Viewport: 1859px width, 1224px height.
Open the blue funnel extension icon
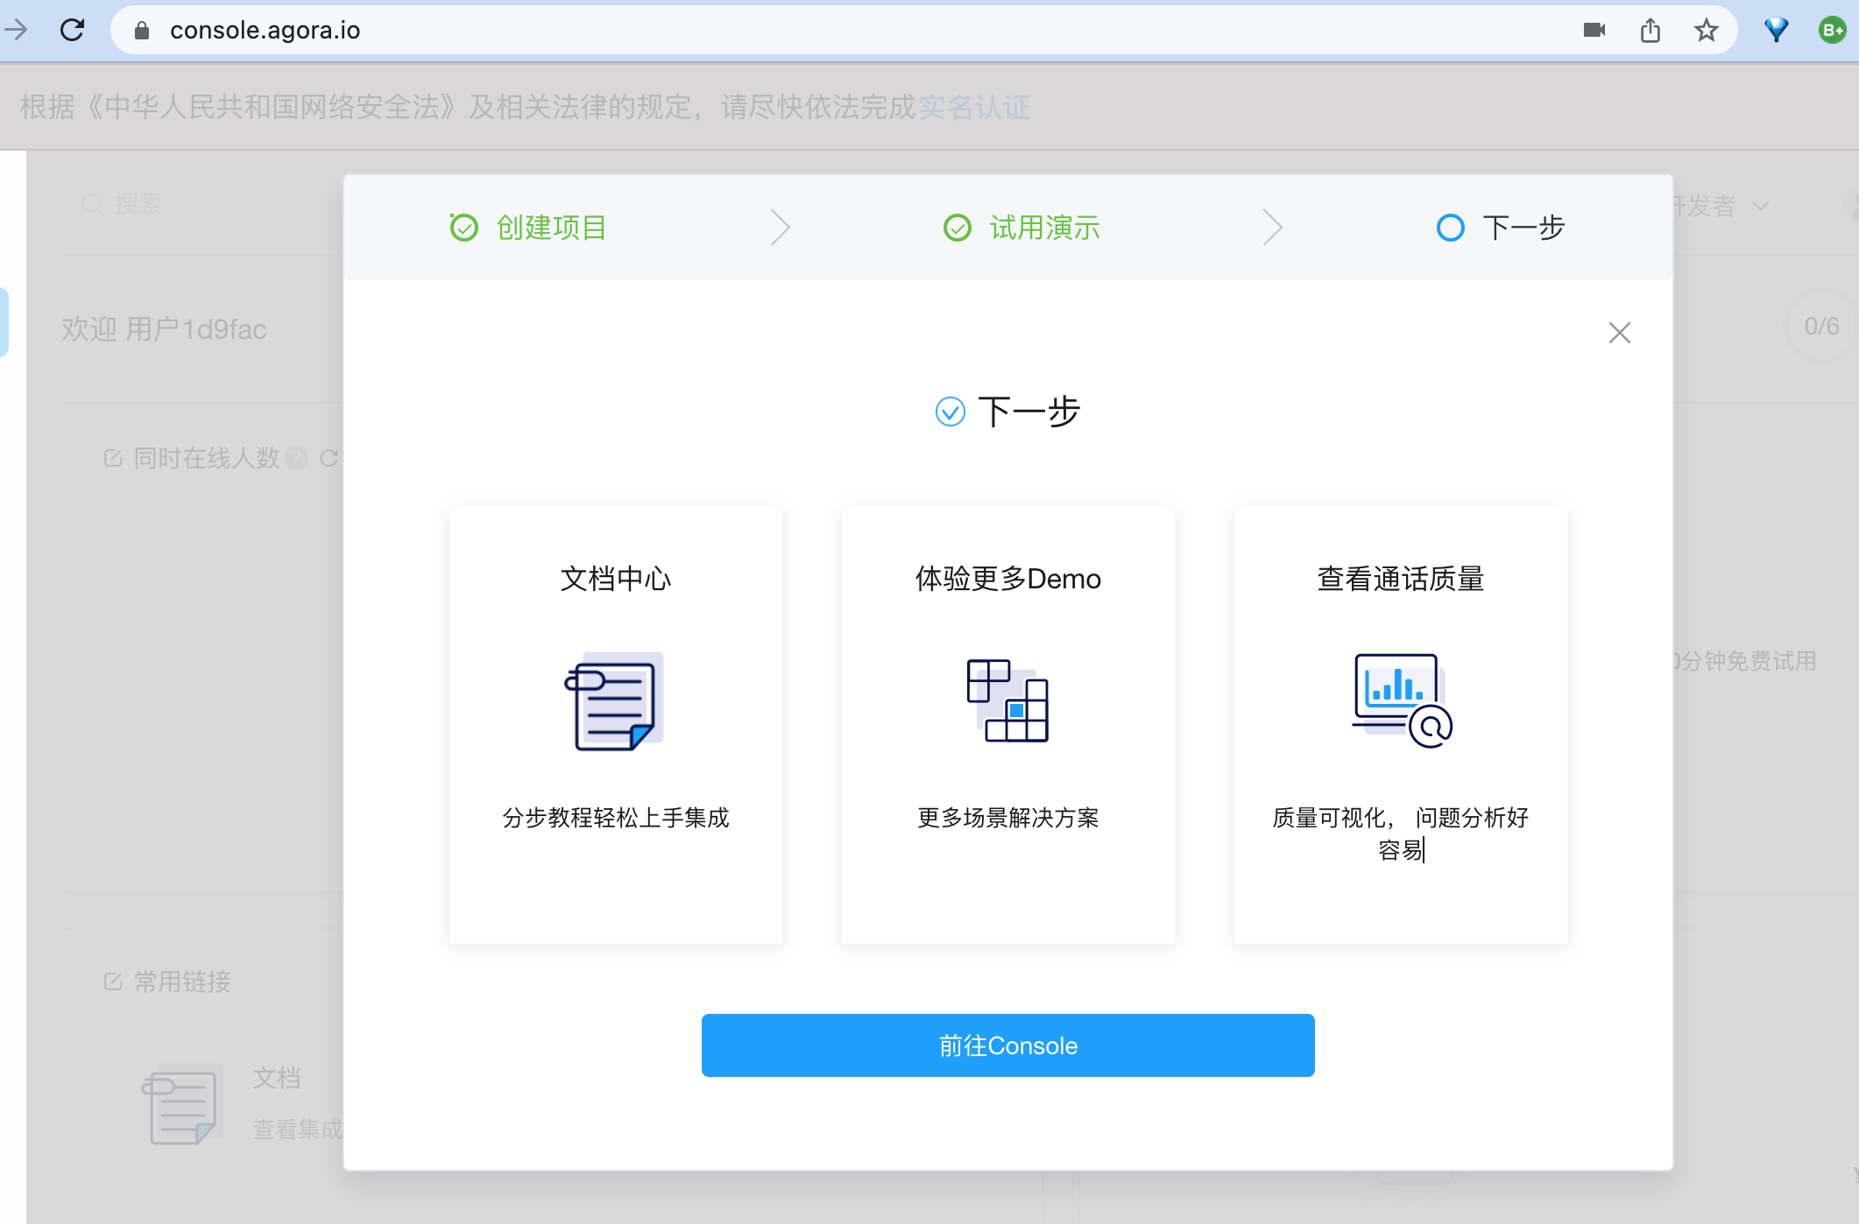pyautogui.click(x=1776, y=31)
